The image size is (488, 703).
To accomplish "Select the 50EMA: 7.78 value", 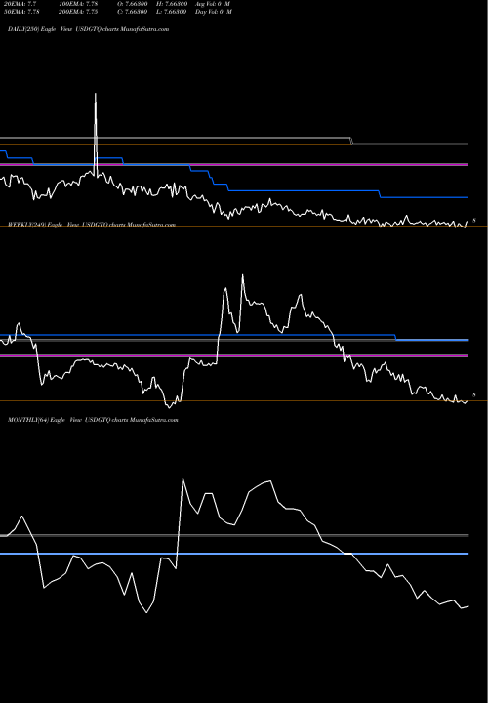I will [21, 11].
